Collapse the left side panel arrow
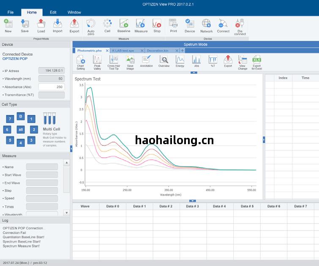Screen dimensions: 319x266 point(71,148)
